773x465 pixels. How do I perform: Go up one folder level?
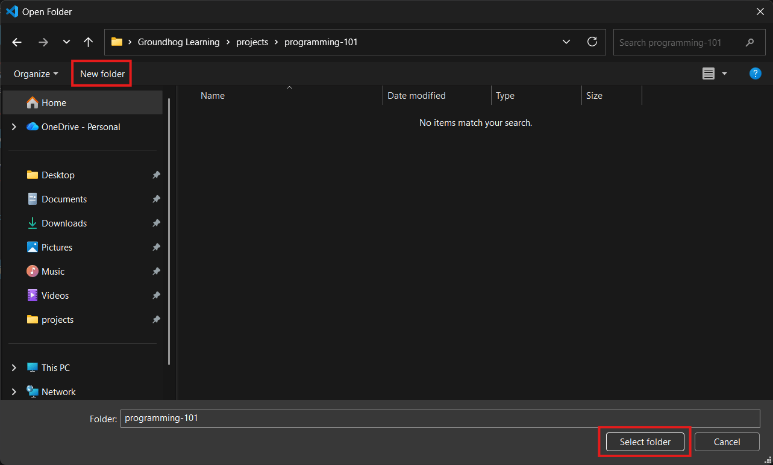[x=89, y=42]
